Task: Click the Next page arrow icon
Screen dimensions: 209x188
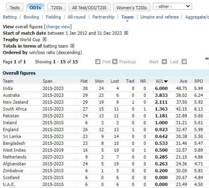Action: 164,62
